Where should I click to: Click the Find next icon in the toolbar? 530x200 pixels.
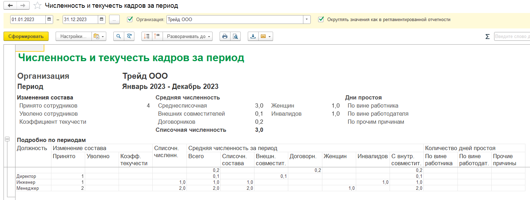[129, 36]
